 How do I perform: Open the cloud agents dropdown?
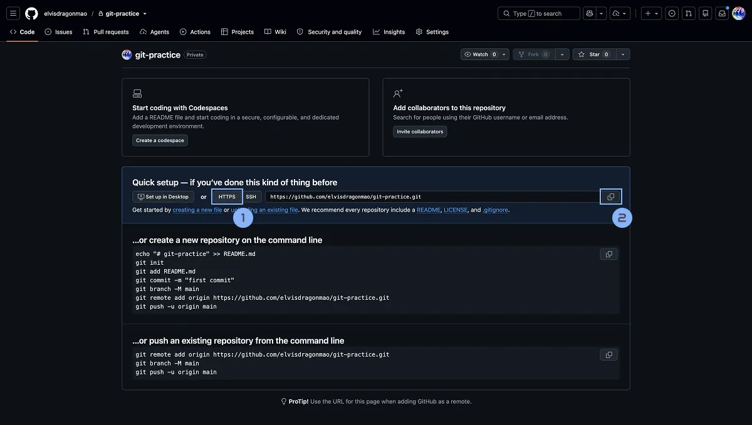620,13
